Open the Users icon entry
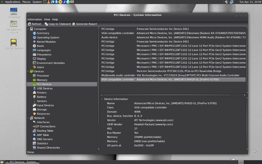This screenshot has height=164, width=262. coord(34,67)
